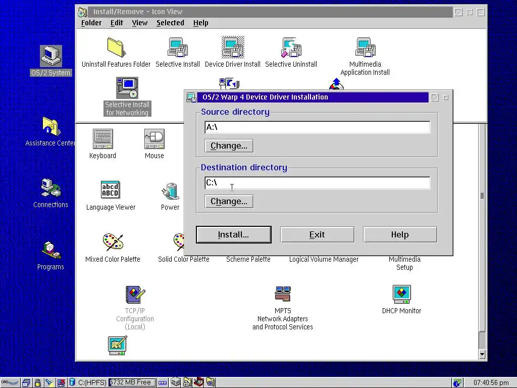517x388 pixels.
Task: Click the OS/2 Warp button in WarpCenter
Action: 10,383
